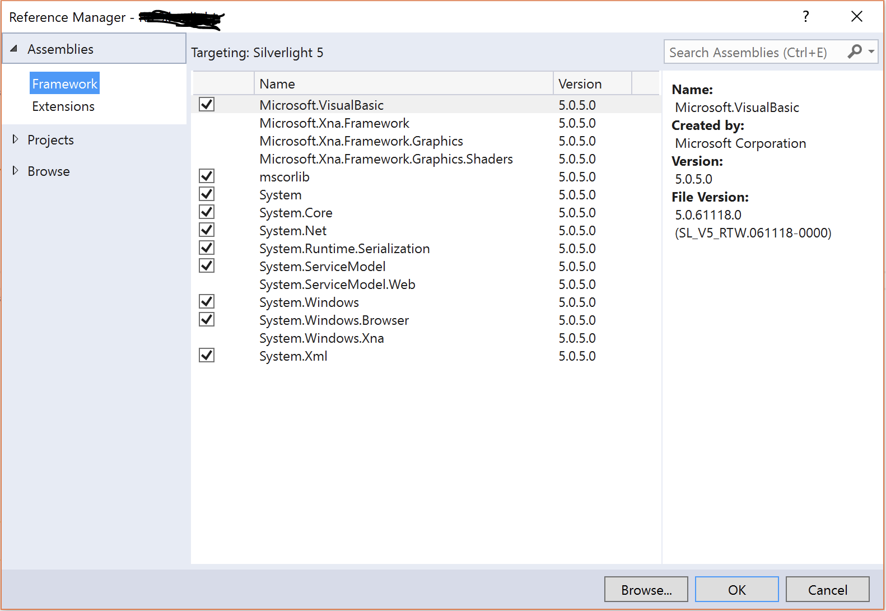Collapse the Assemblies section

(x=14, y=49)
